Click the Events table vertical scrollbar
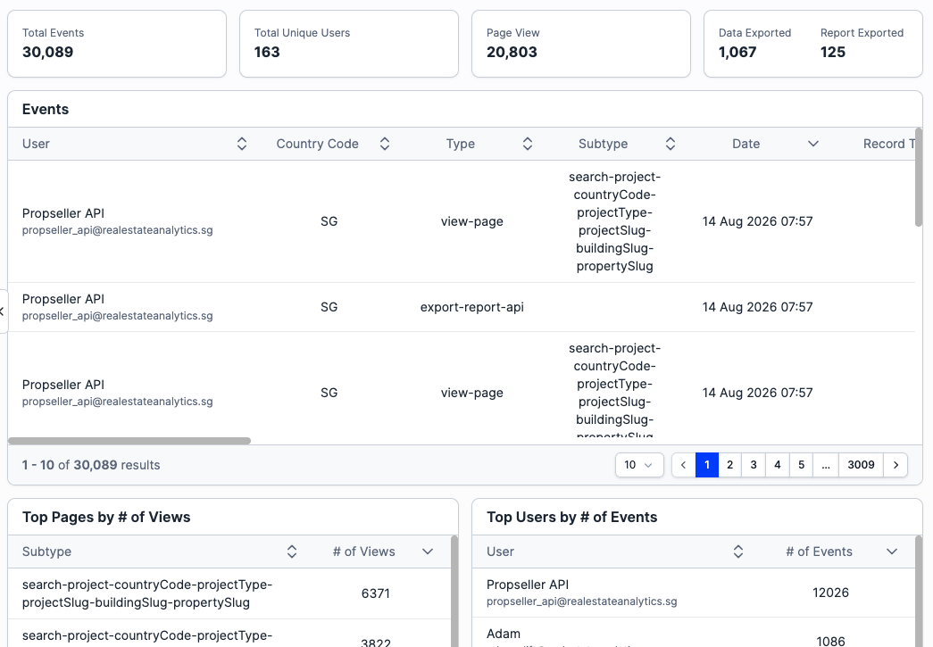 coord(919,178)
